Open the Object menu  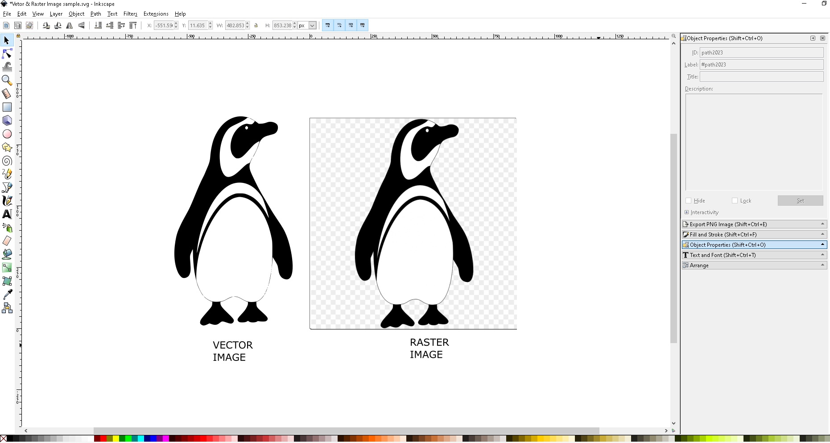point(77,14)
